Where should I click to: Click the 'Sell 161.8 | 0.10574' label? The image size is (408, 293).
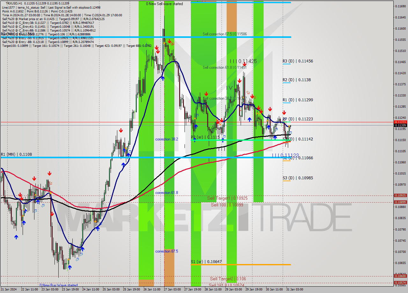[x=227, y=285]
